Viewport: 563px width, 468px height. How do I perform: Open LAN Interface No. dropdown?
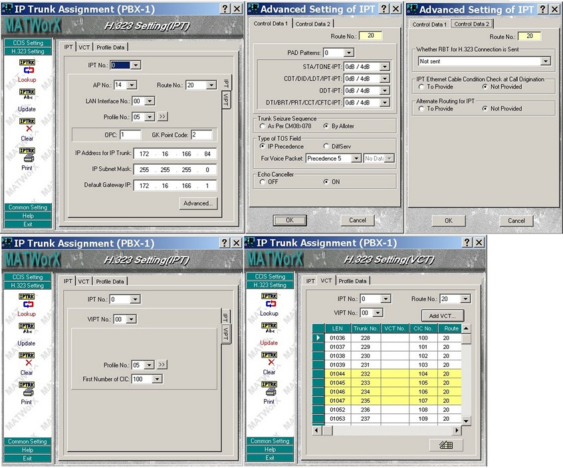150,101
